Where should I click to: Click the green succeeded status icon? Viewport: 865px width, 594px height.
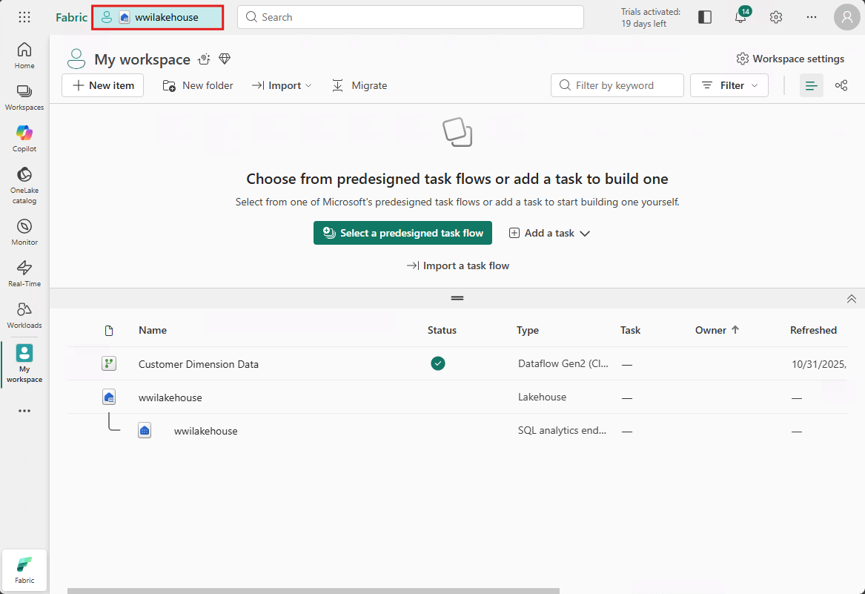[x=438, y=363]
